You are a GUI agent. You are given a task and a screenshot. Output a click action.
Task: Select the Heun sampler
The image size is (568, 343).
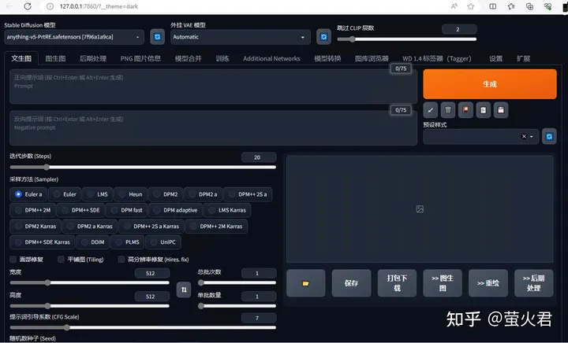tap(131, 194)
